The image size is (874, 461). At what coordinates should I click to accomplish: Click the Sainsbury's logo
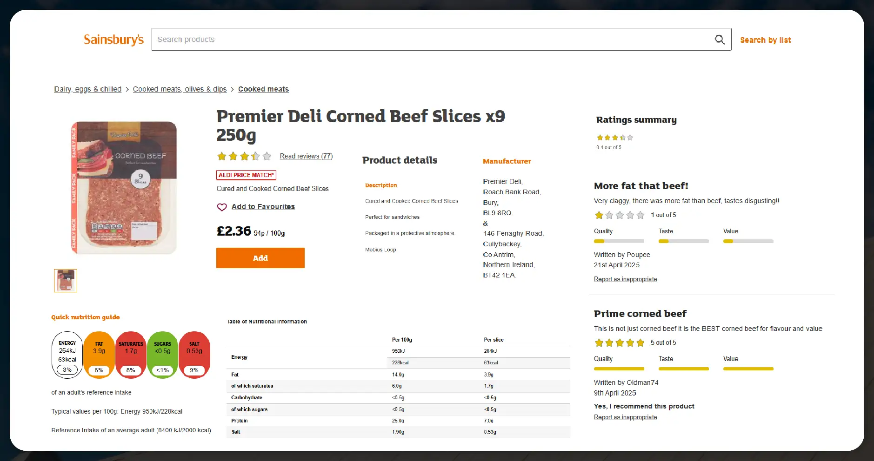[x=113, y=40]
